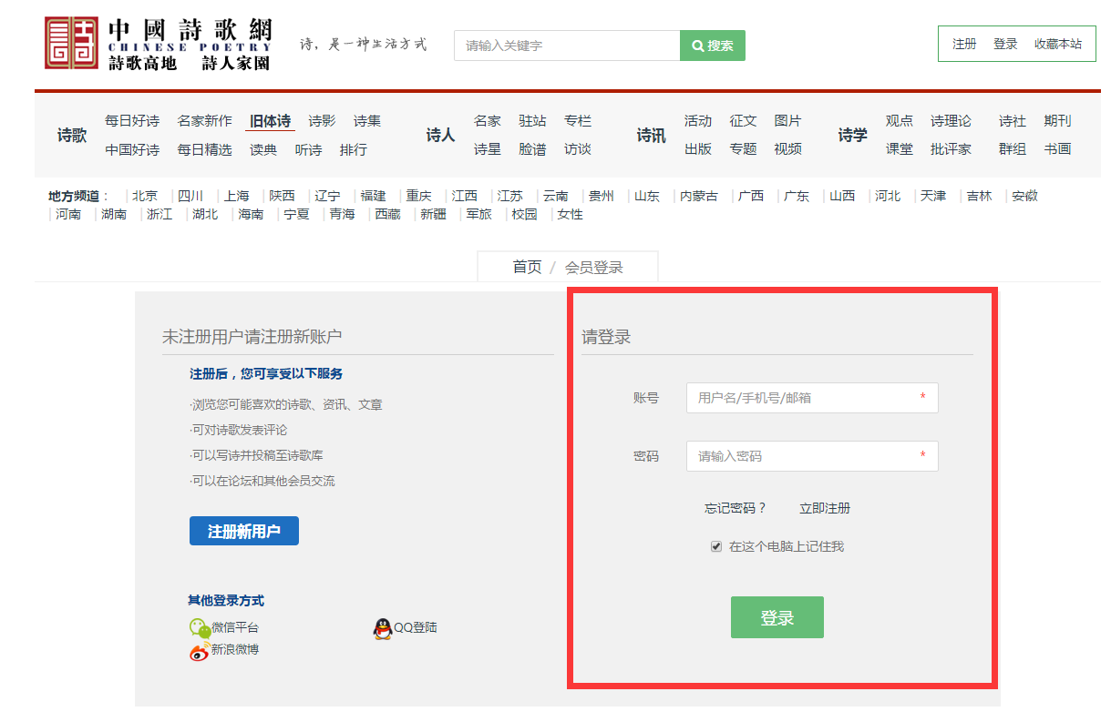Select the 旧体诗 menu item
Screen dimensions: 1111x722
(270, 121)
